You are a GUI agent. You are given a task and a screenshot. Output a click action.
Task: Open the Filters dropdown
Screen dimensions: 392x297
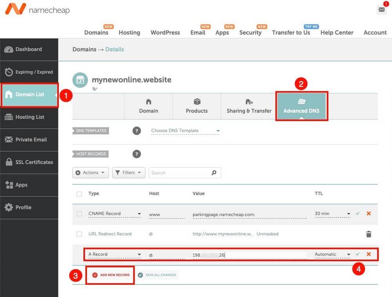pos(129,173)
